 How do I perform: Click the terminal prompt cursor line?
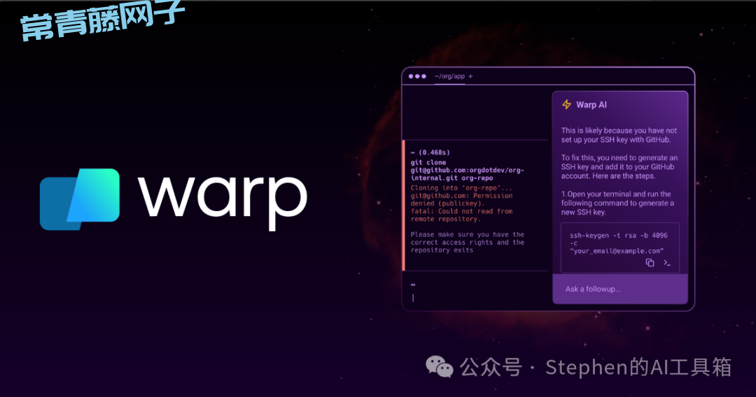(x=413, y=298)
